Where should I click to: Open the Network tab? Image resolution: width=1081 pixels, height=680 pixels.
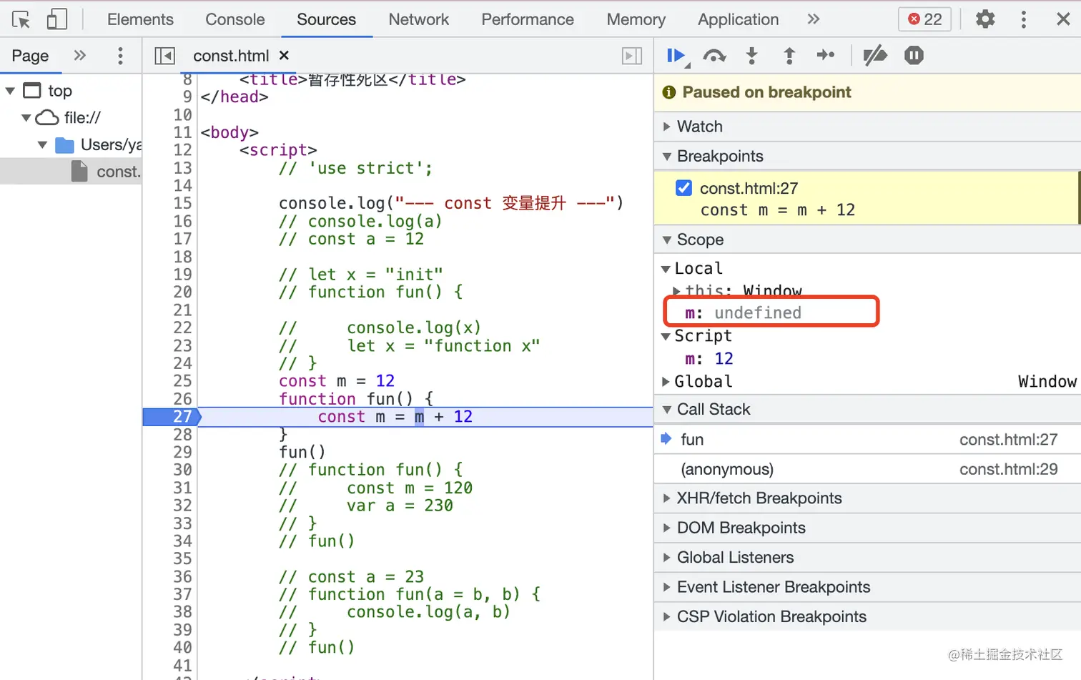pos(418,19)
